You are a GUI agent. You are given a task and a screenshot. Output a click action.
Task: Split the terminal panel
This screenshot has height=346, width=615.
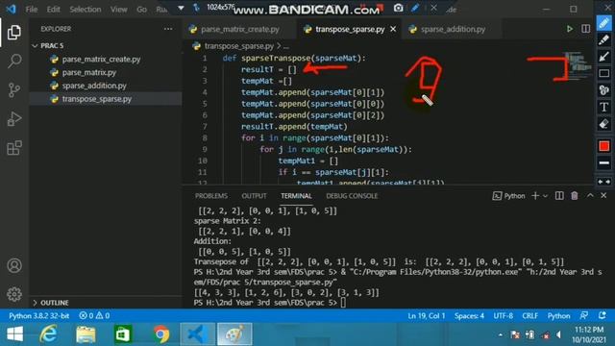pyautogui.click(x=559, y=196)
